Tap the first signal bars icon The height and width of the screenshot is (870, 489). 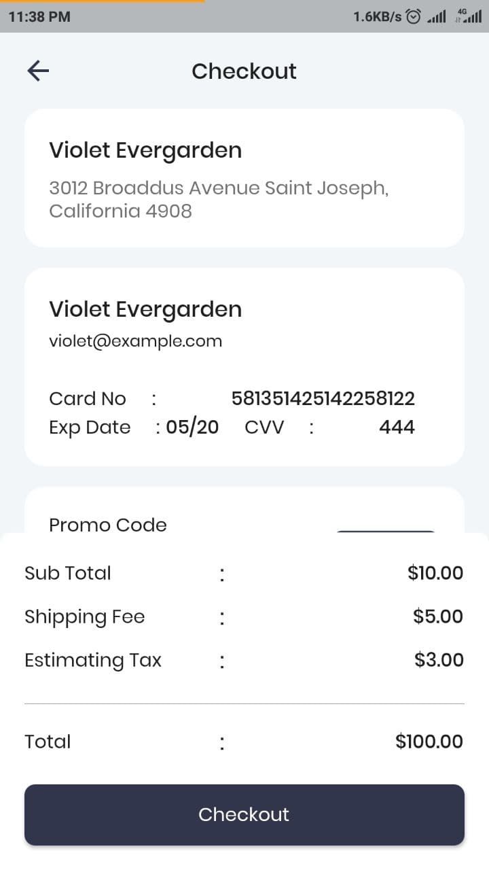(437, 17)
